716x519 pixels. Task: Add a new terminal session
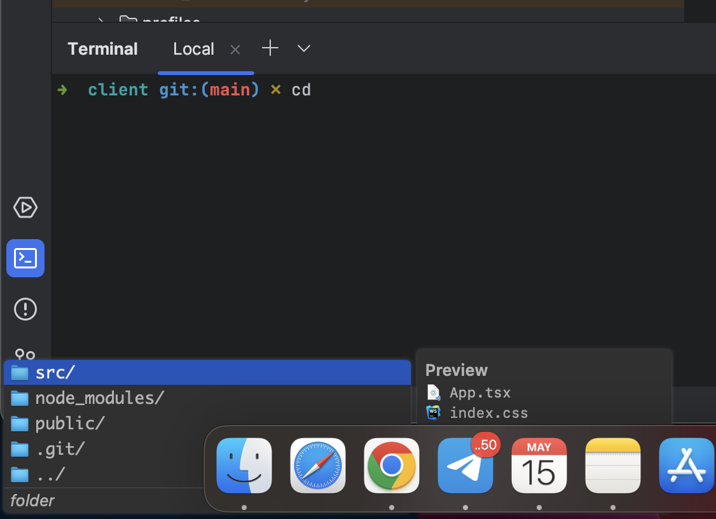tap(270, 48)
